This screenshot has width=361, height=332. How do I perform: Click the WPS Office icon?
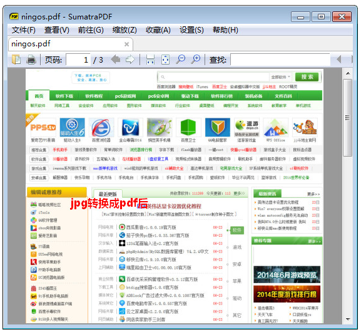(275, 128)
